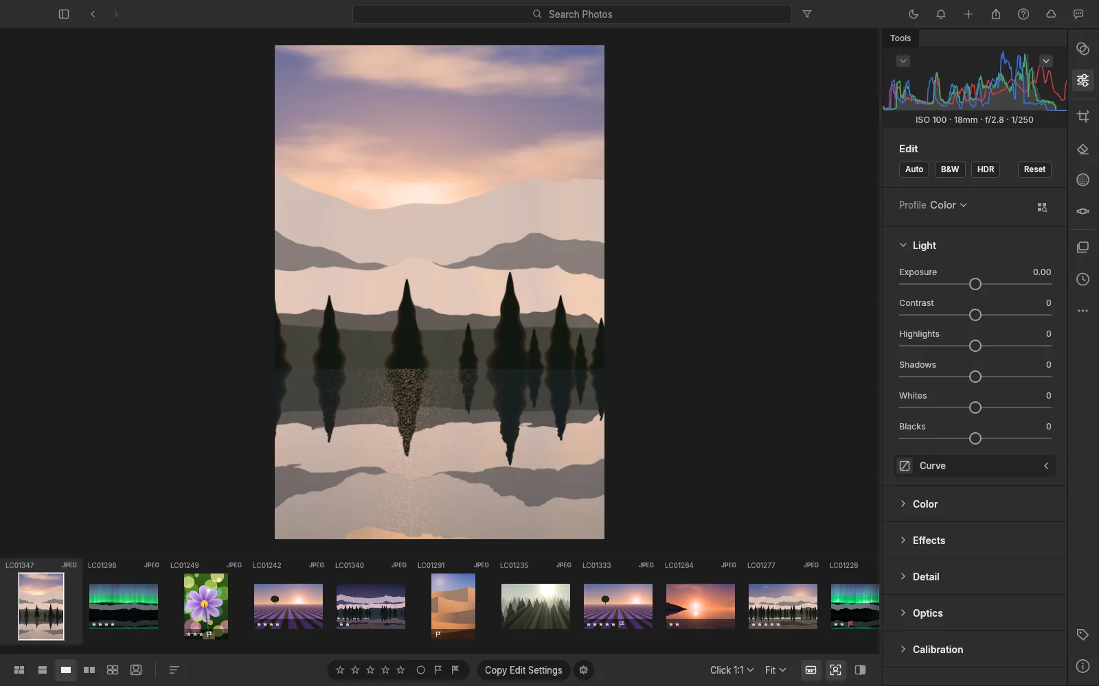The width and height of the screenshot is (1099, 686).
Task: Expand the Effects section
Action: point(903,541)
